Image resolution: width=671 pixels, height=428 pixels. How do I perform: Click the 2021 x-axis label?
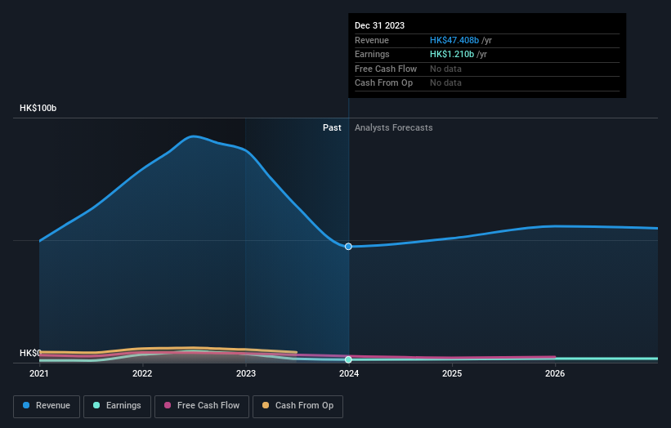(x=39, y=373)
